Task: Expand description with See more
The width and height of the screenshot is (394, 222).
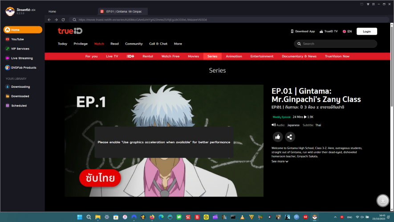Action: coord(280,161)
